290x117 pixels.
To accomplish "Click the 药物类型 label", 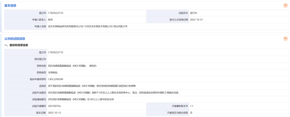I will coord(41,73).
